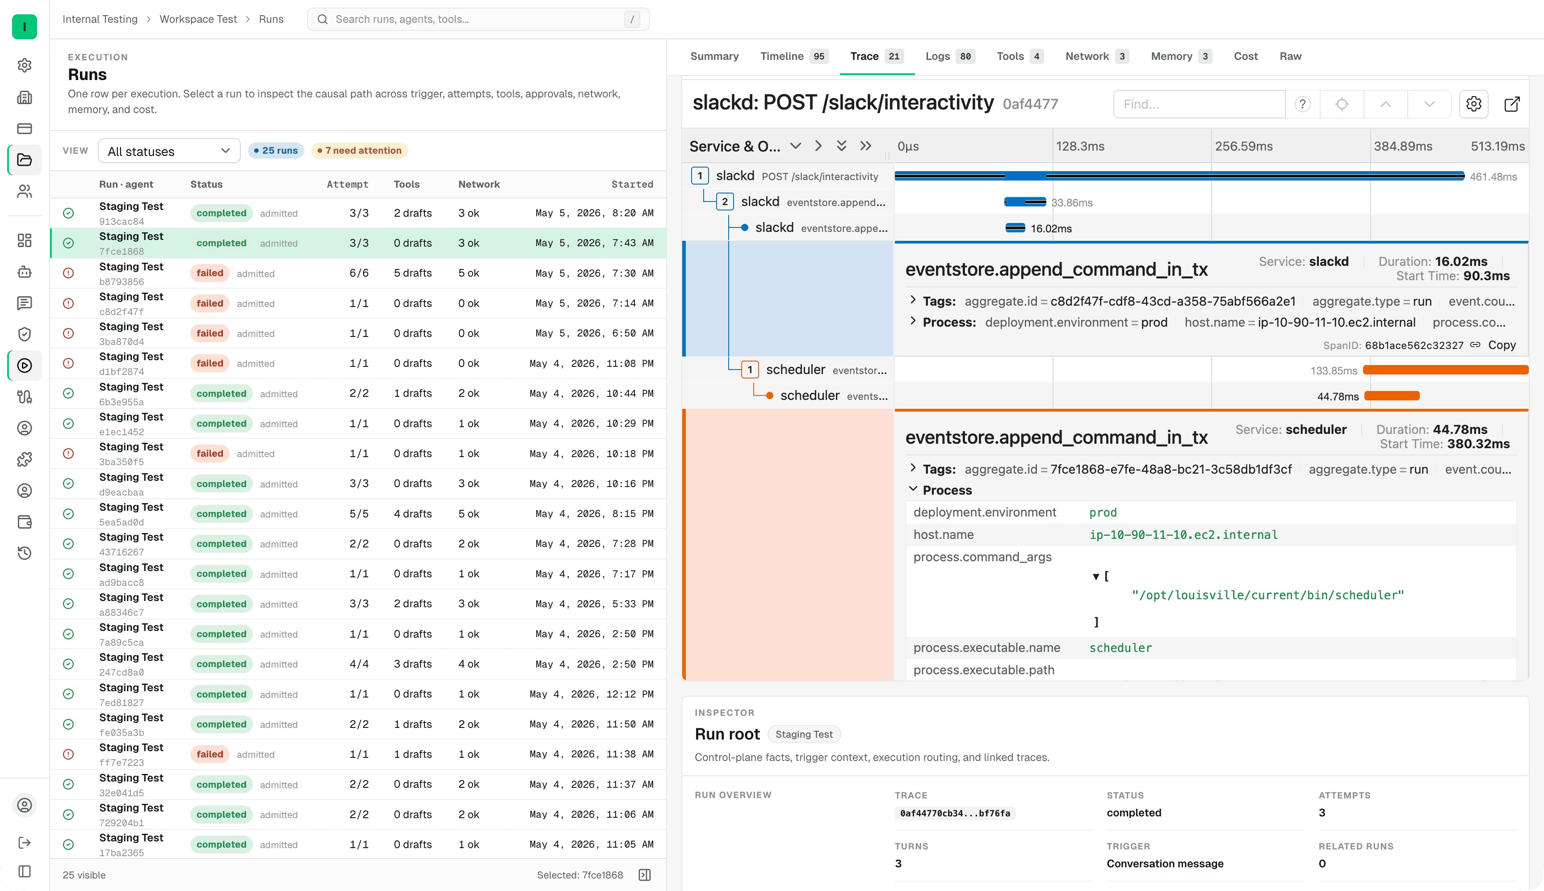Expand all double right chevron in trace header

pyautogui.click(x=865, y=146)
